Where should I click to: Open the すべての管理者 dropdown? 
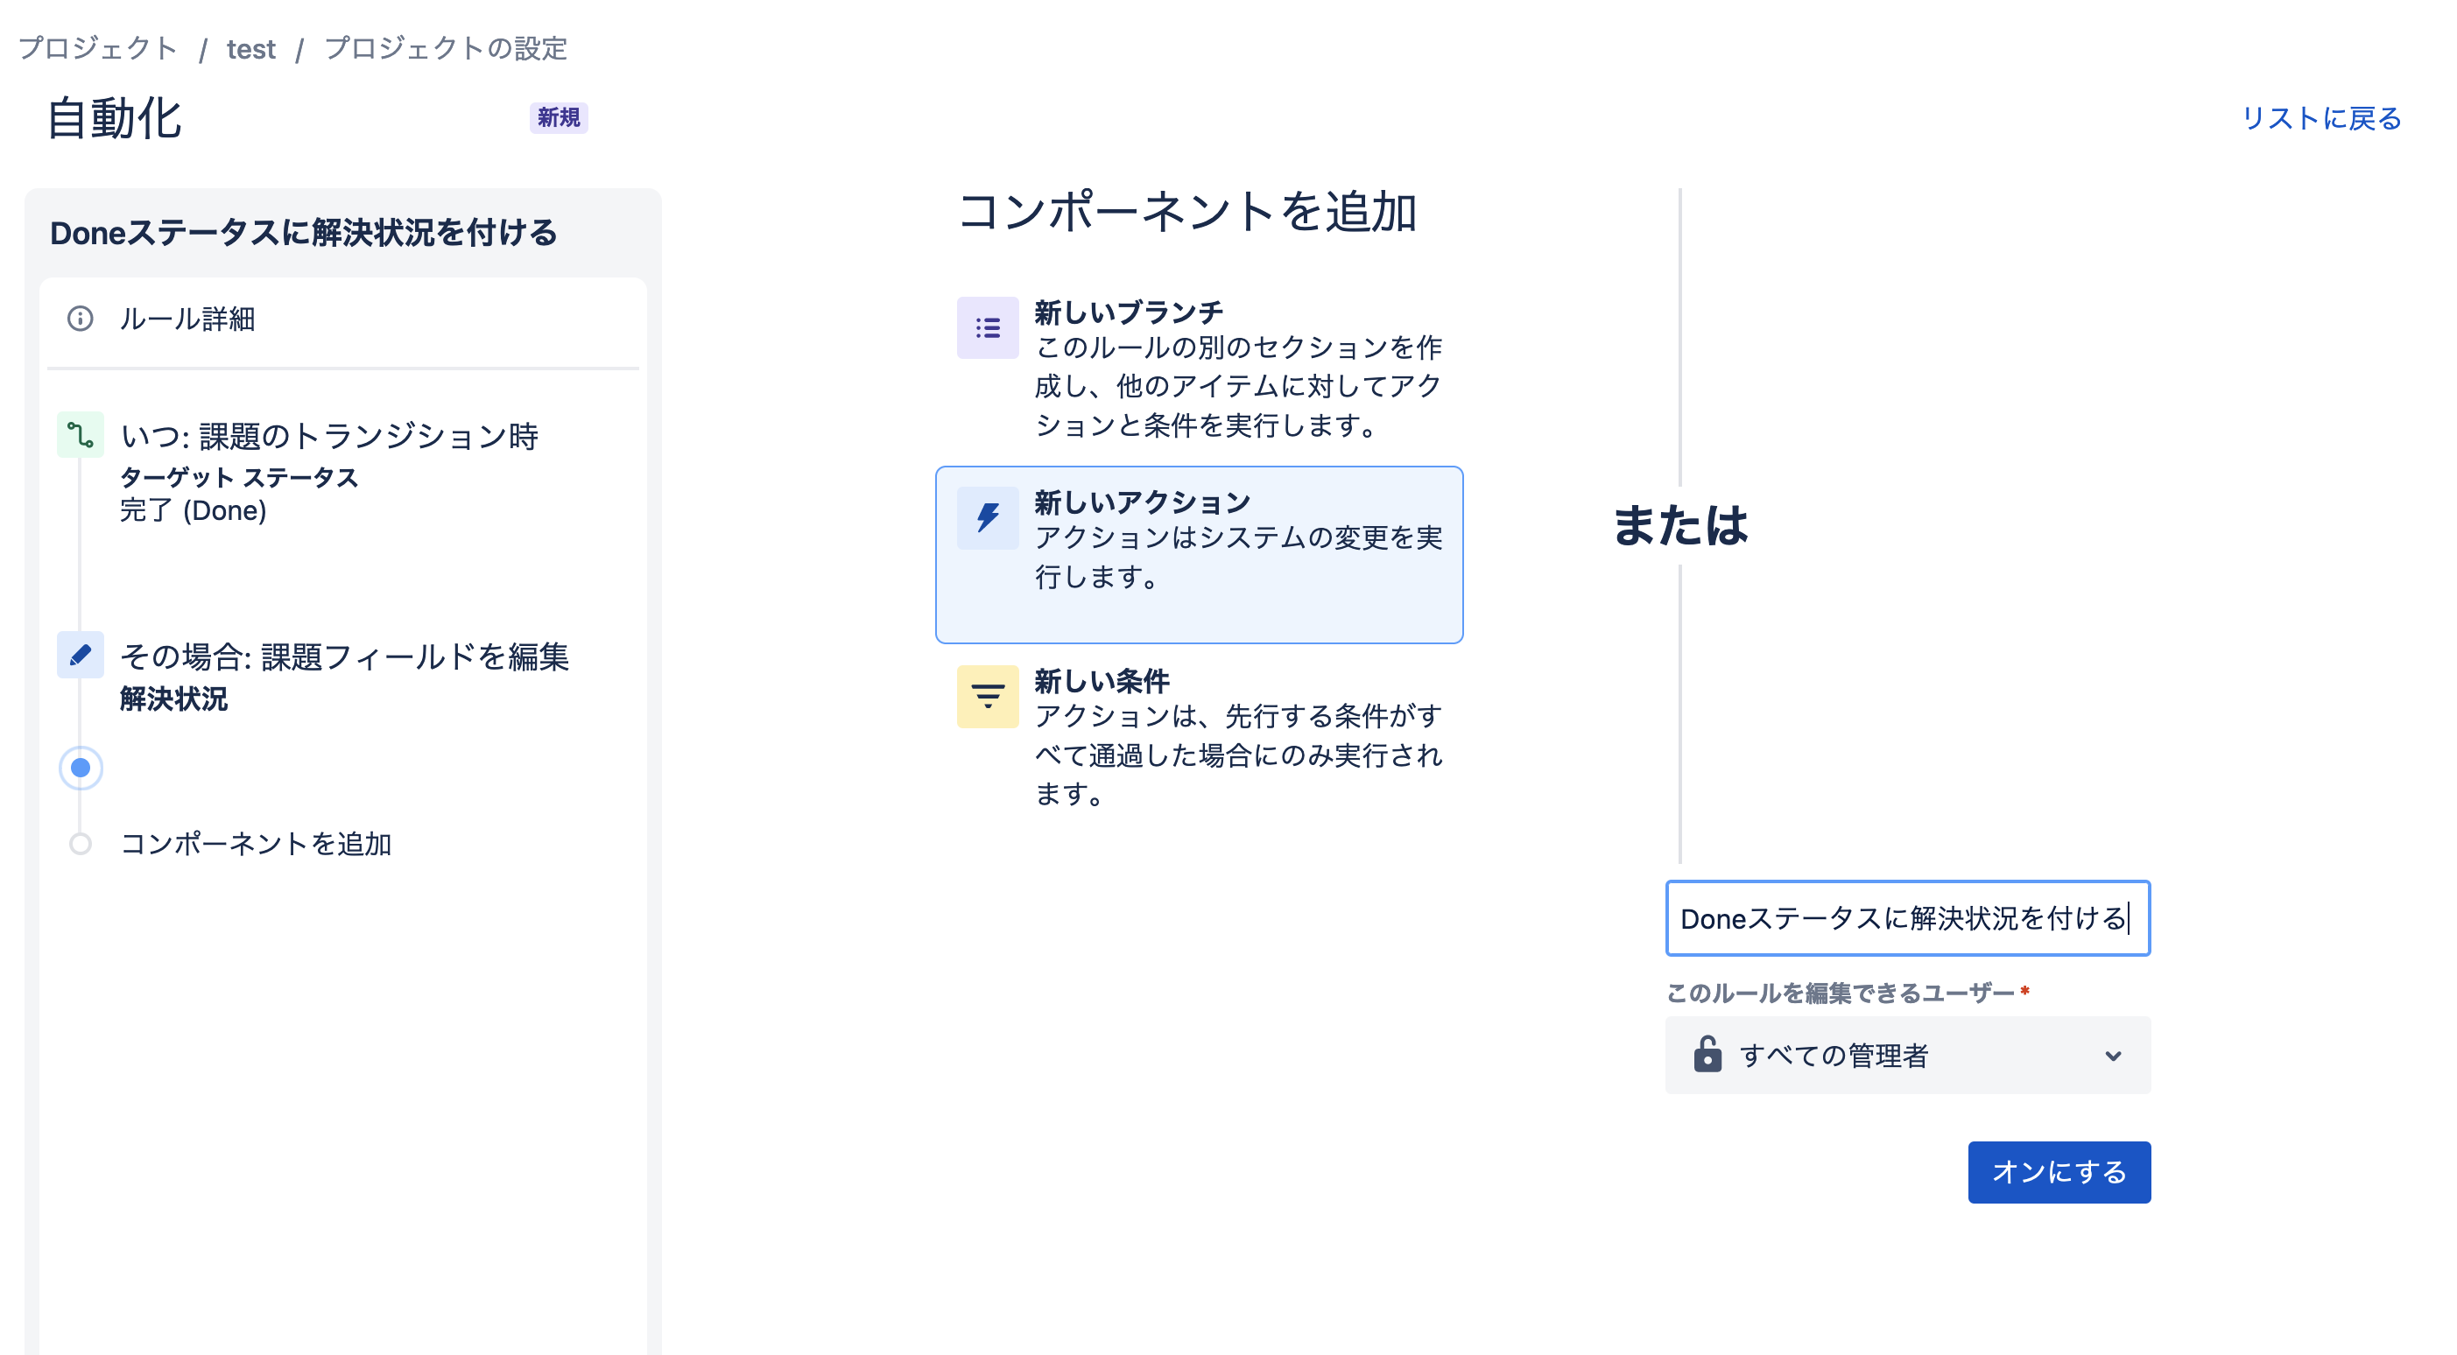(1908, 1056)
